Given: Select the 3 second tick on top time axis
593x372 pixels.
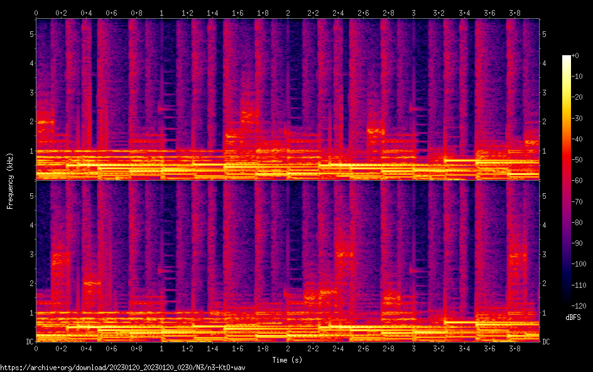Looking at the screenshot, I should click(x=413, y=13).
